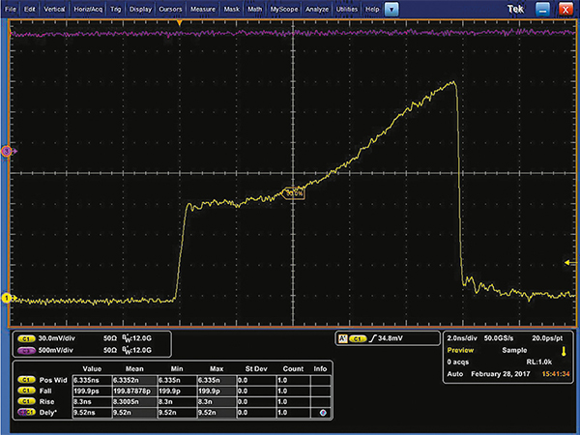The image size is (580, 435).
Task: Click the orange trigger position marker at top
Action: [x=179, y=23]
